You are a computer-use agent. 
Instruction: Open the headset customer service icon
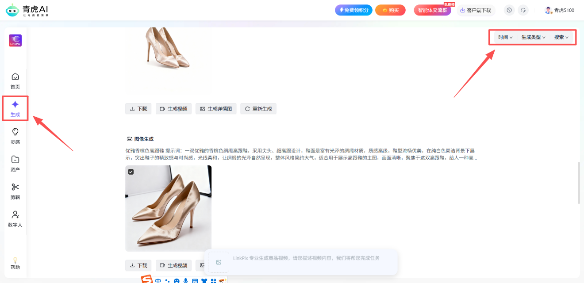click(x=523, y=10)
